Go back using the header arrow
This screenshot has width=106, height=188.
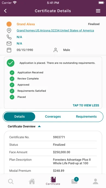[5, 11]
